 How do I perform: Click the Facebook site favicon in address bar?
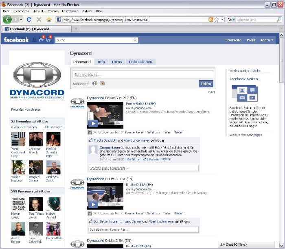click(59, 20)
